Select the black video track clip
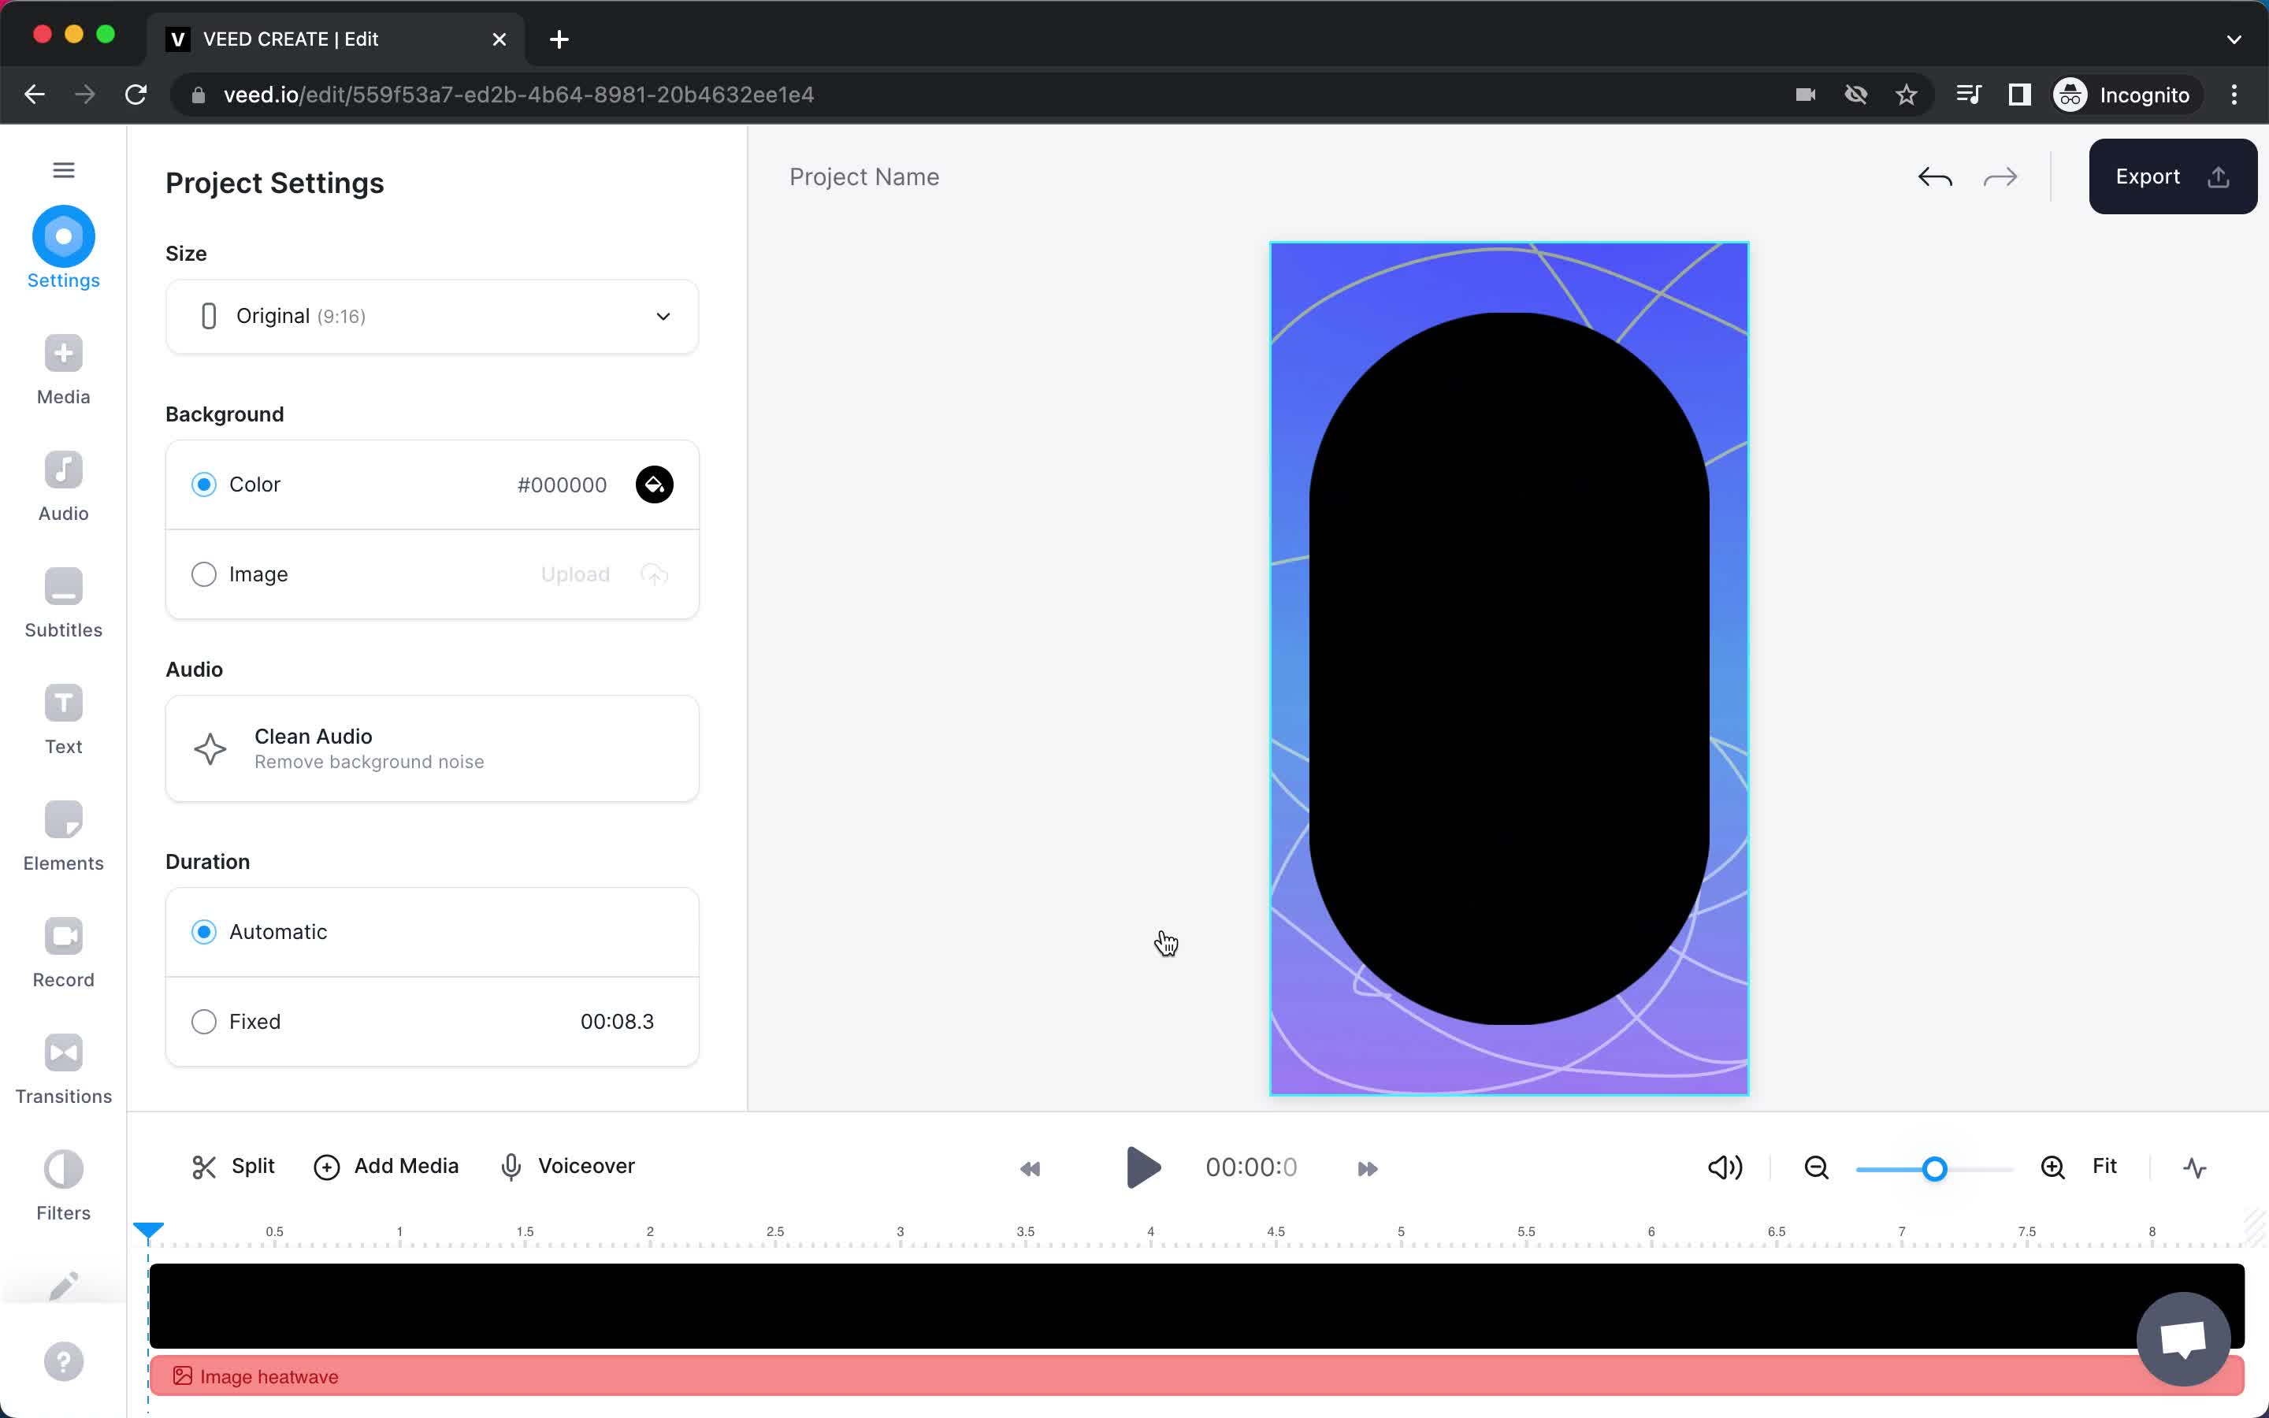 (x=1197, y=1305)
